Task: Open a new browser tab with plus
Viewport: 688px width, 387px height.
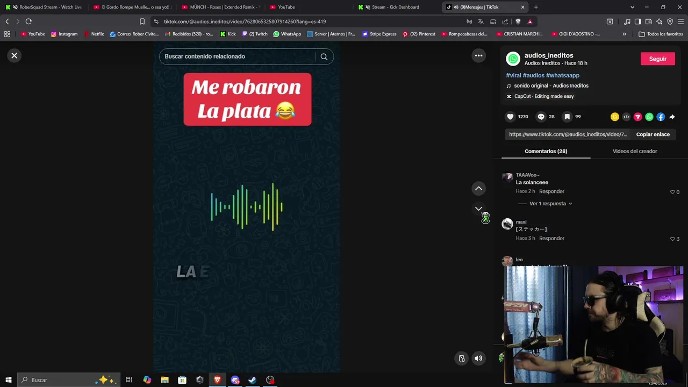Action: pyautogui.click(x=536, y=7)
